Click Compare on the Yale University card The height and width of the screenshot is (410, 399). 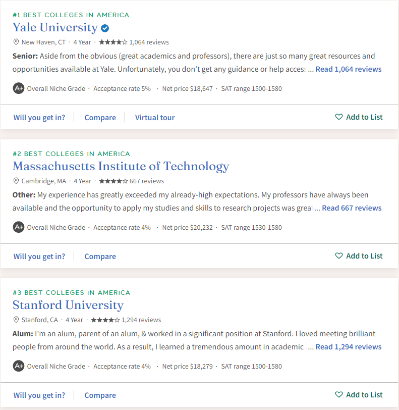(100, 118)
